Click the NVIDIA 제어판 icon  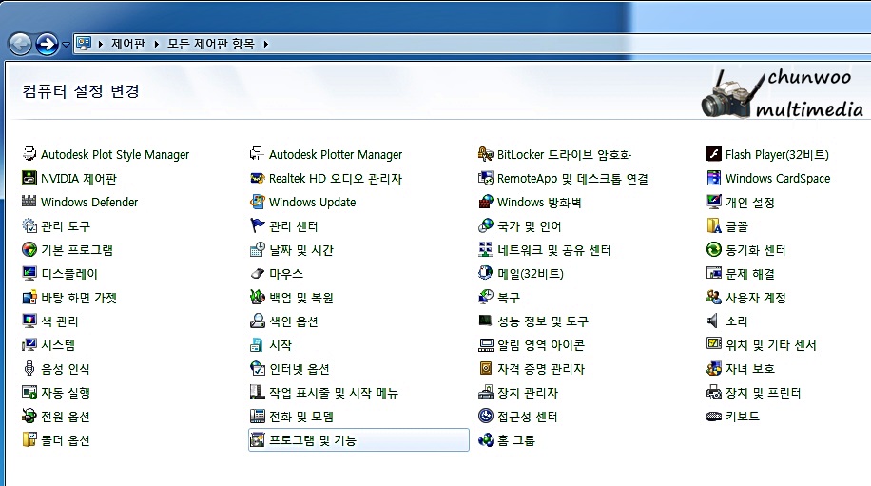coord(29,178)
